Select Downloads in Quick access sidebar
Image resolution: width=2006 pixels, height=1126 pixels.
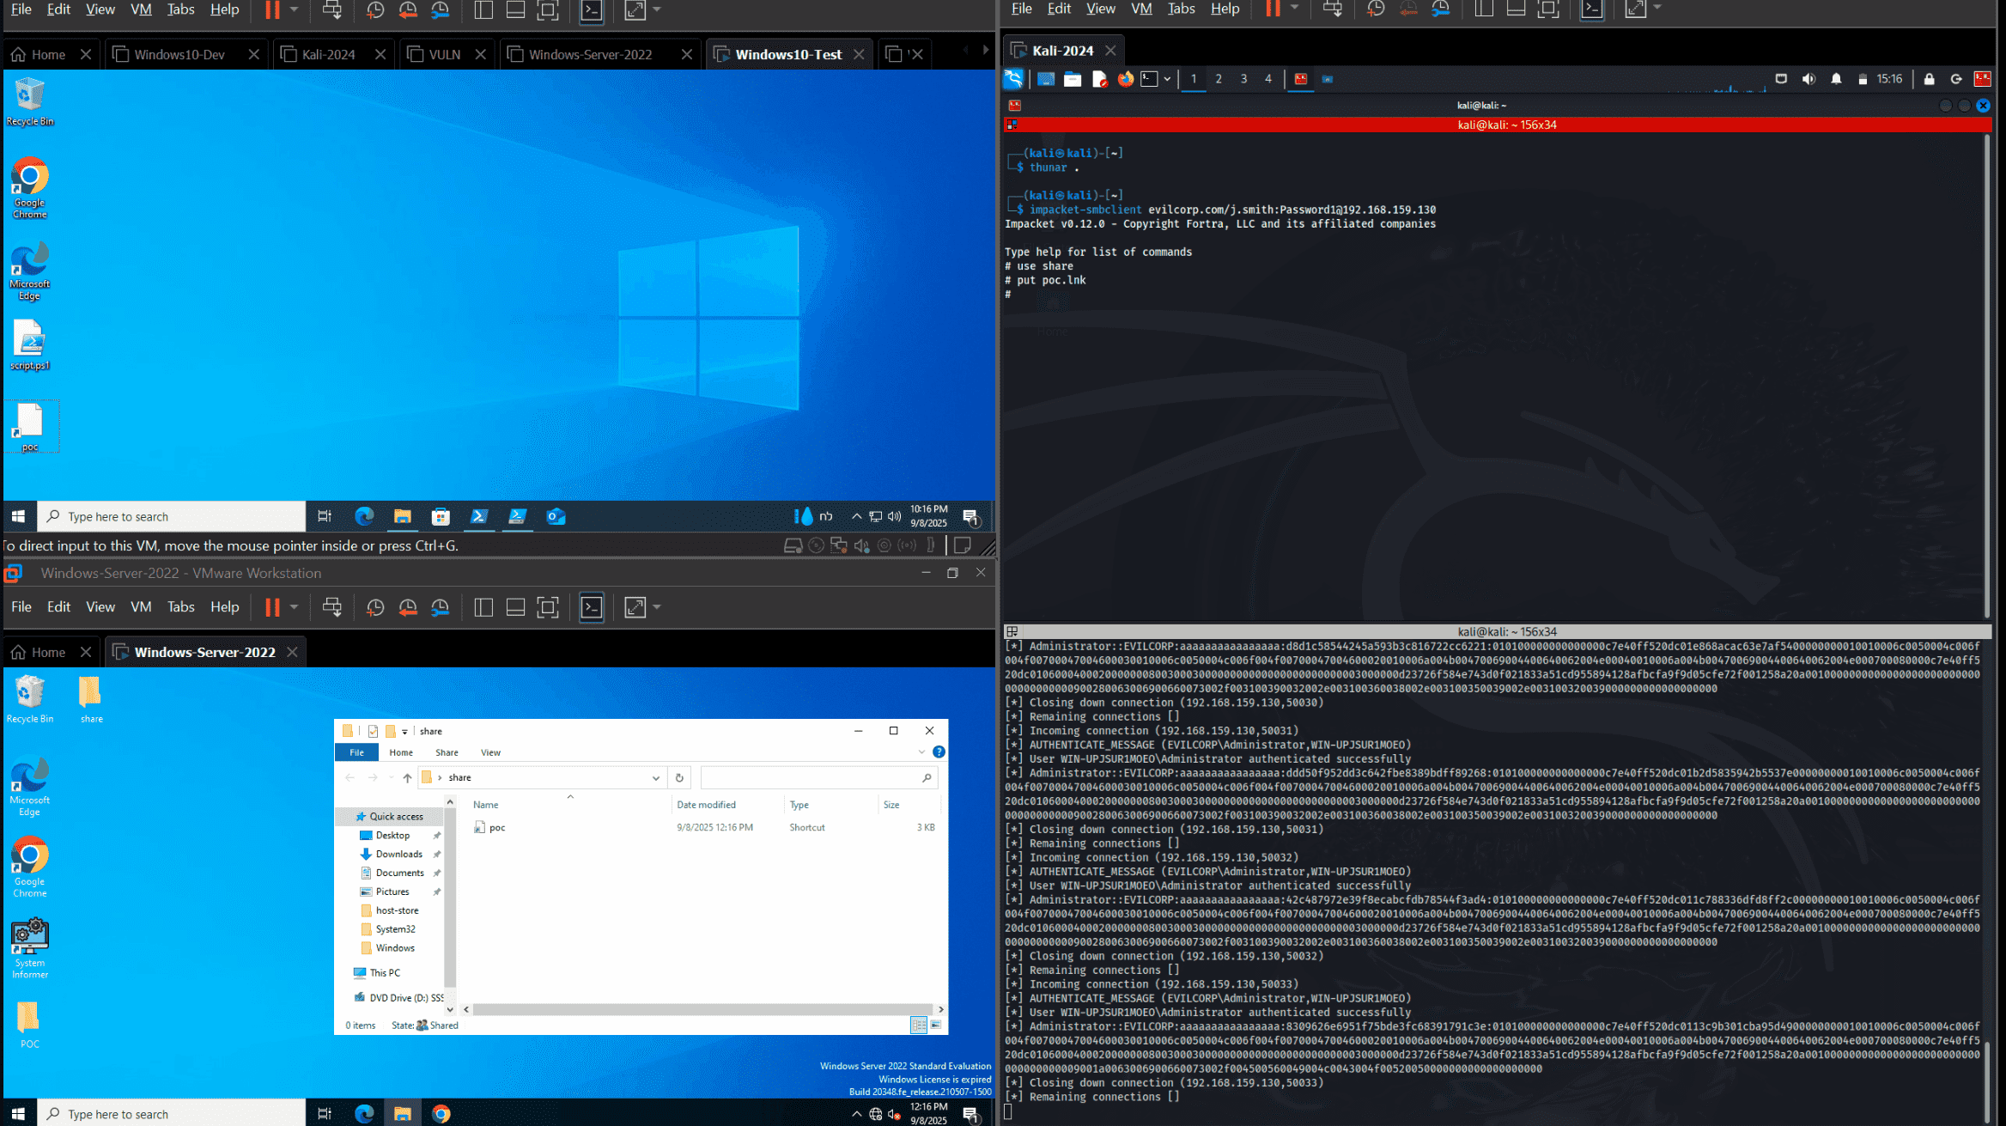coord(398,855)
